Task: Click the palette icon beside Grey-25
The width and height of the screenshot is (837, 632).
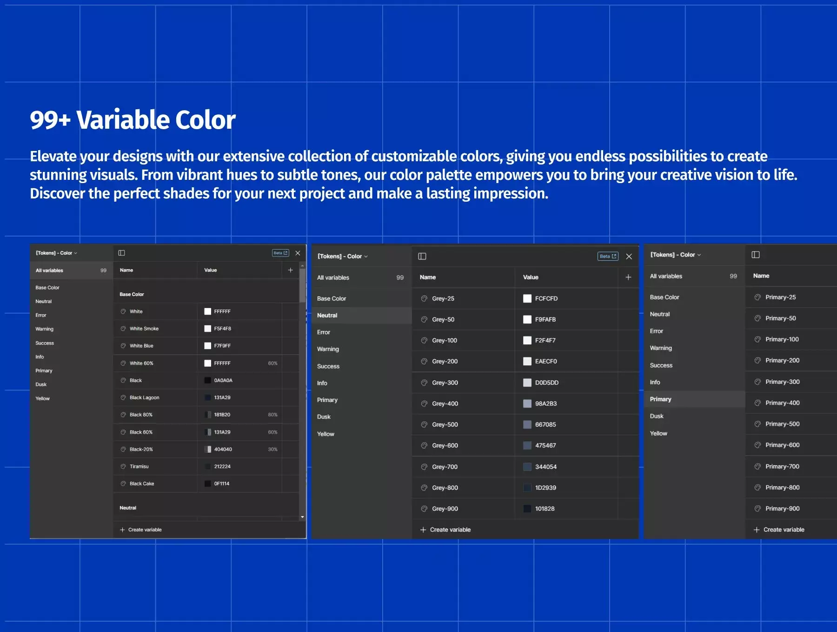Action: 424,298
